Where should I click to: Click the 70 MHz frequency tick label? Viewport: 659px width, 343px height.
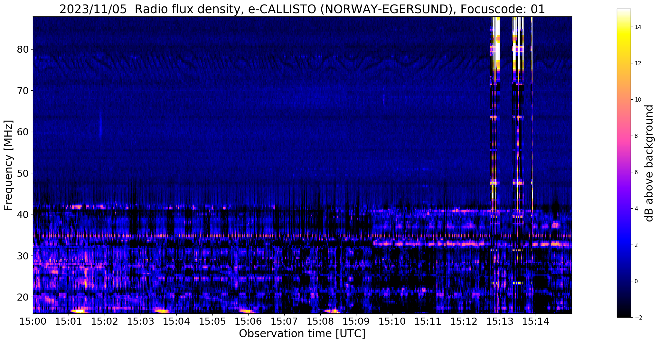tap(23, 91)
